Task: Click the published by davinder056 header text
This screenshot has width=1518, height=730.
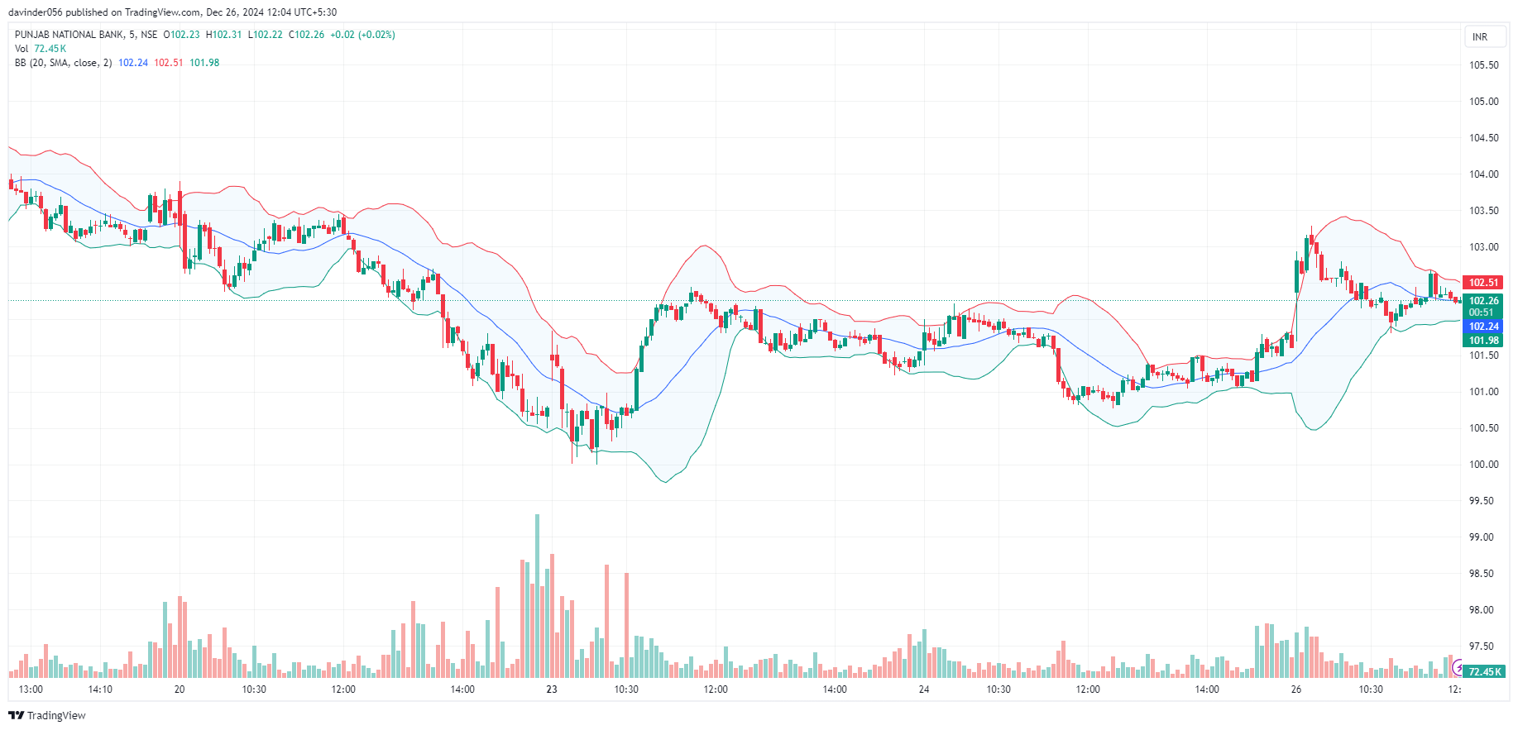Action: [x=172, y=12]
